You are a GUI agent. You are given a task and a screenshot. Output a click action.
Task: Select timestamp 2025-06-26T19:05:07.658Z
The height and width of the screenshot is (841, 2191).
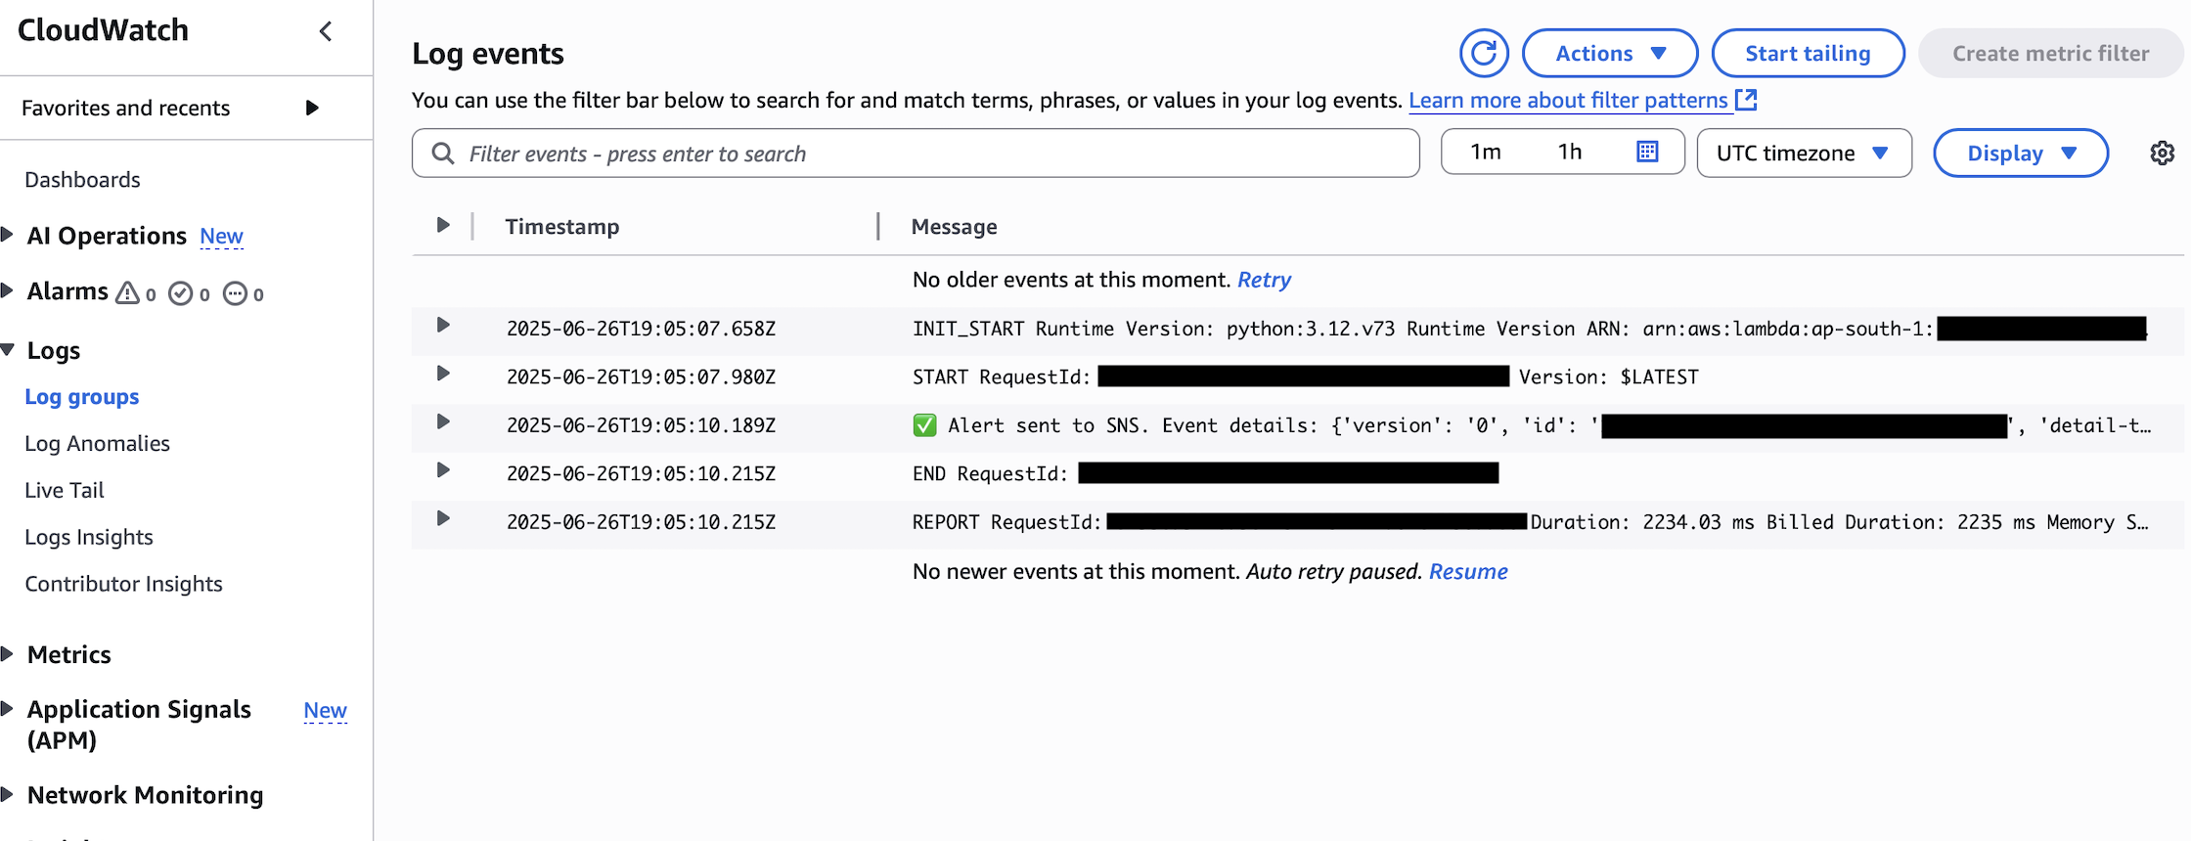[641, 329]
